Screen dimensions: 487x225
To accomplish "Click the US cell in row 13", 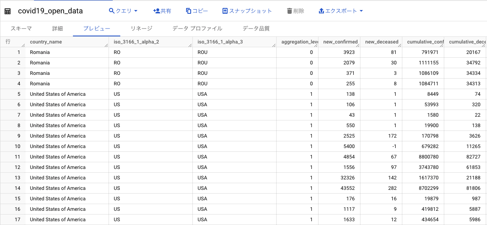I will [x=117, y=178].
